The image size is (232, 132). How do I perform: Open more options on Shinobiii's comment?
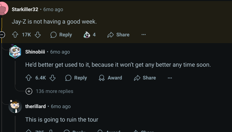tap(170, 78)
